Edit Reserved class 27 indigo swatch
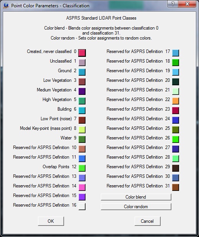 (176, 149)
